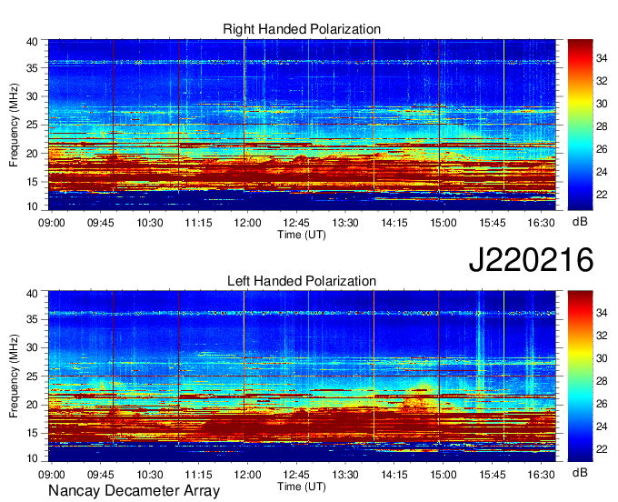Click the Right Handed Polarization color bar
The height and width of the screenshot is (502, 618).
(580, 125)
